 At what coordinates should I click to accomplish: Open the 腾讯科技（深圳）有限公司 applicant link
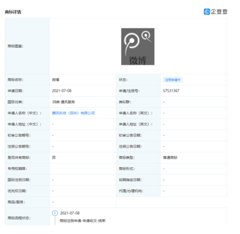click(x=73, y=113)
